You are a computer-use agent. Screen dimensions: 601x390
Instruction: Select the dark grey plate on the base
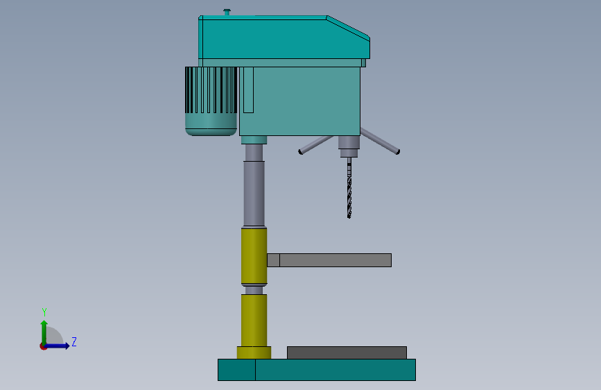point(347,353)
